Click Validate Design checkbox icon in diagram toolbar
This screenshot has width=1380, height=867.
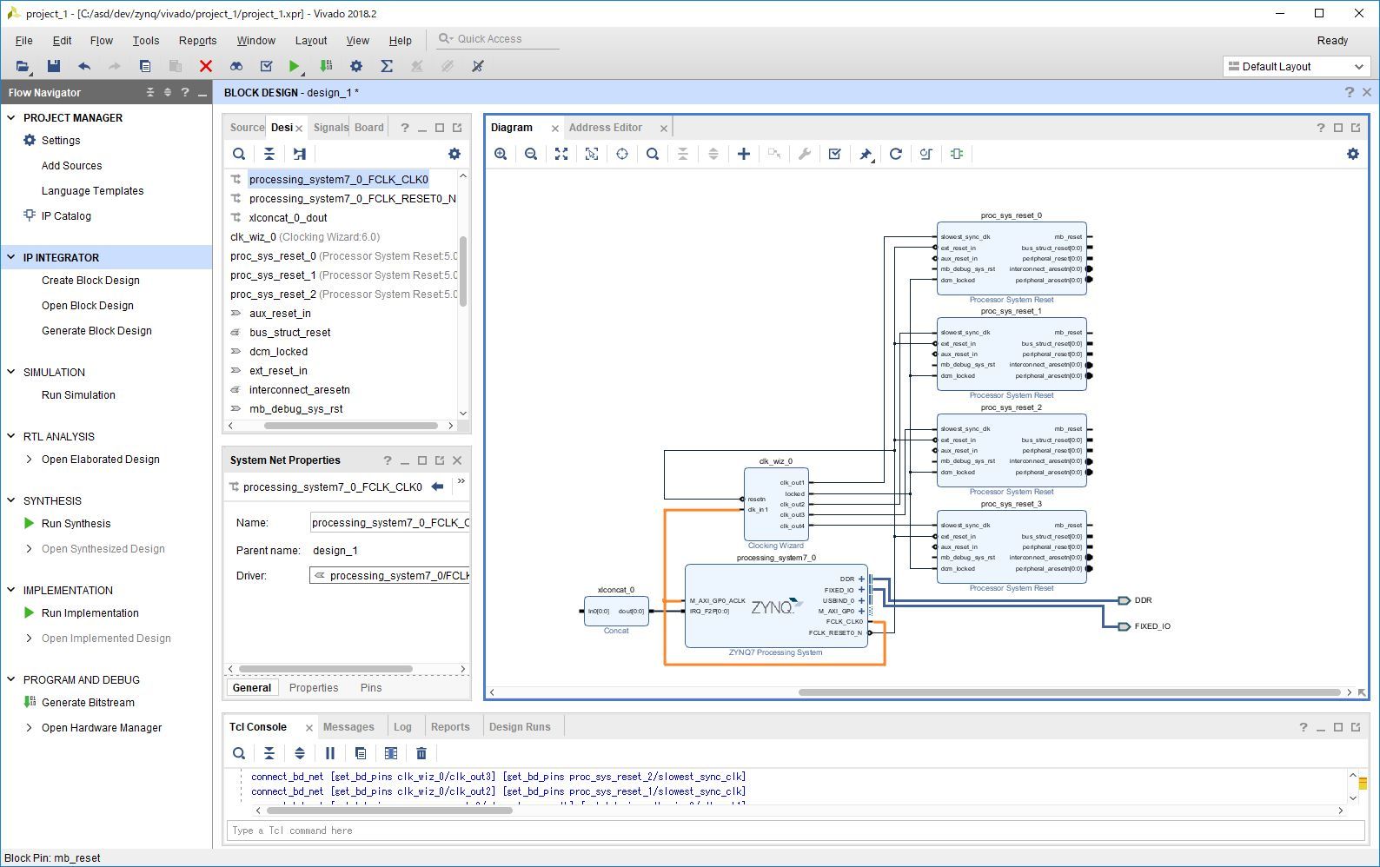pos(835,154)
